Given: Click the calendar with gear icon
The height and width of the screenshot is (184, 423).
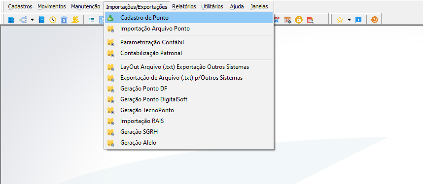Looking at the screenshot, I should point(287,20).
